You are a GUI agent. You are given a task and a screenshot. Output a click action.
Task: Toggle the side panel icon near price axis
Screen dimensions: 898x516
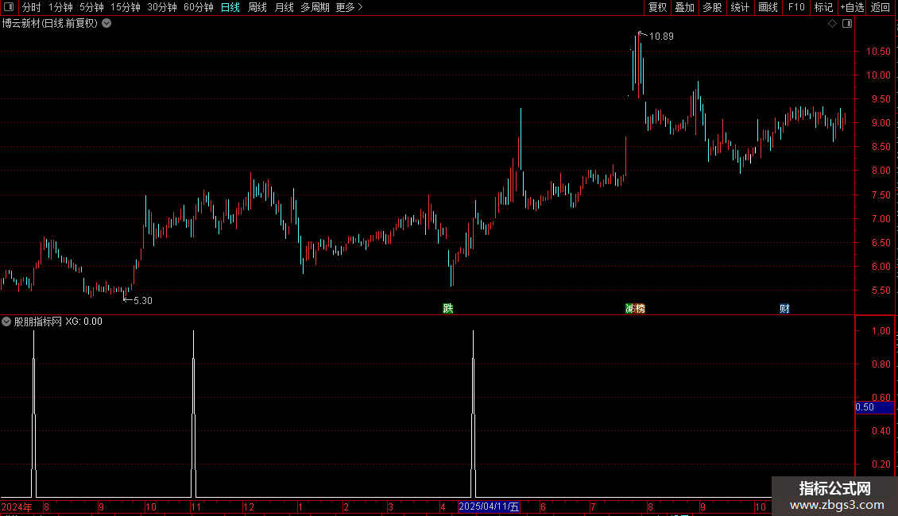click(847, 24)
